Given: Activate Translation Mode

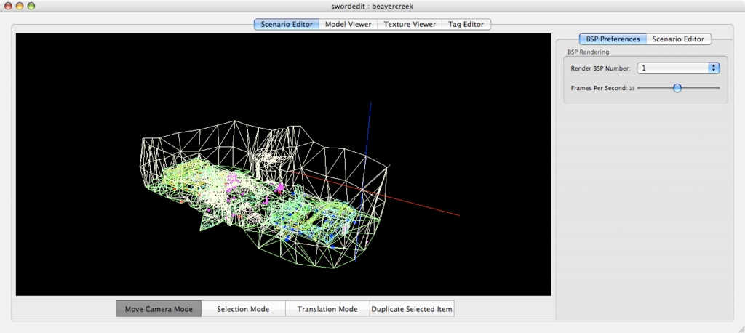Looking at the screenshot, I should pyautogui.click(x=327, y=309).
